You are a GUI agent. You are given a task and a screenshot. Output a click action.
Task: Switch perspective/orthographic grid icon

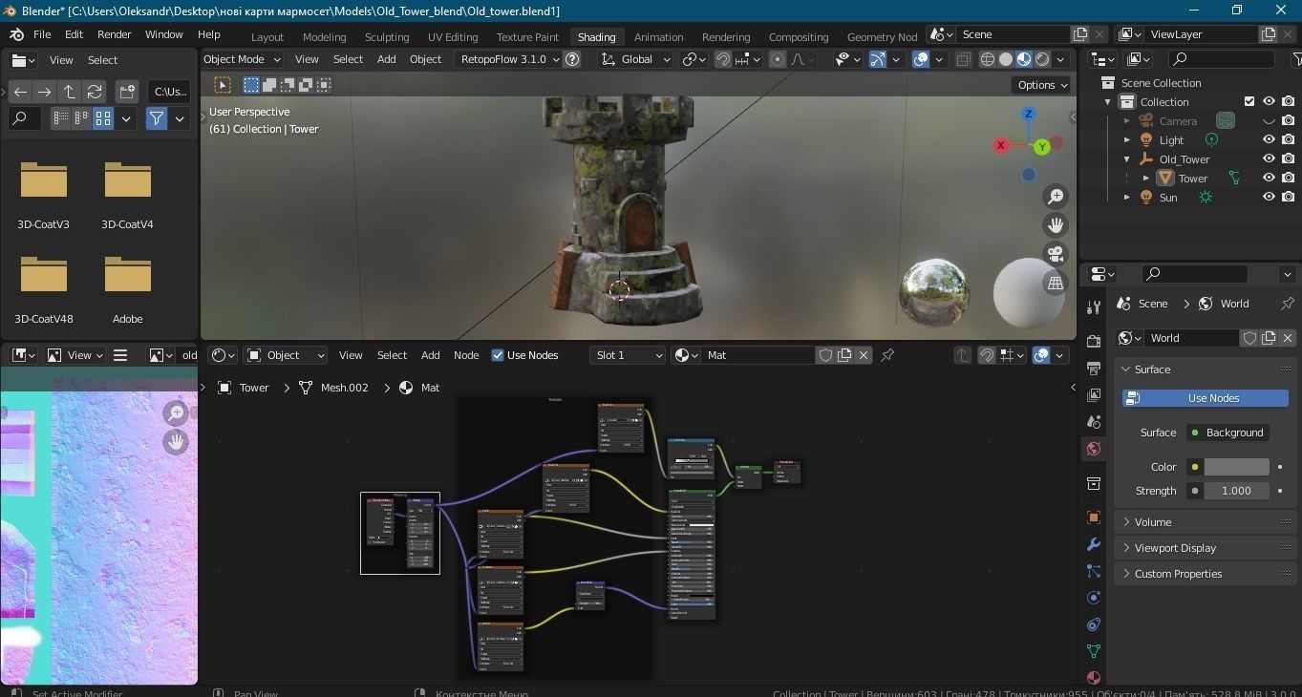tap(1056, 283)
